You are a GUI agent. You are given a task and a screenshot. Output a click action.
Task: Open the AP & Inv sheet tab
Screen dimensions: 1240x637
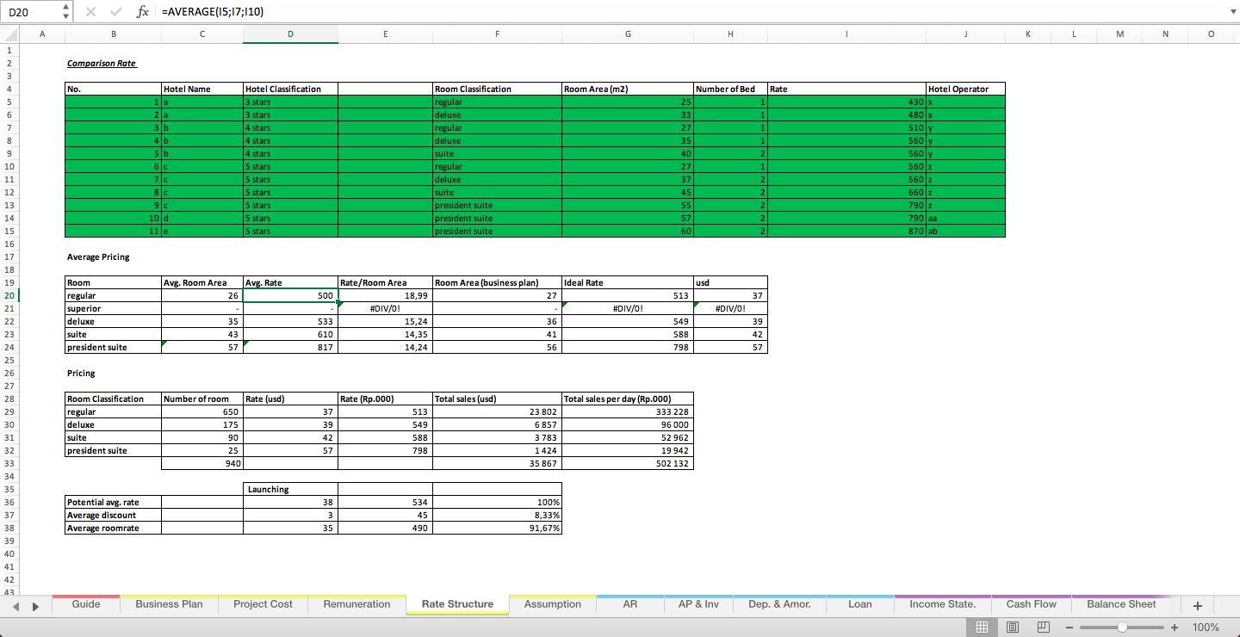coord(698,604)
